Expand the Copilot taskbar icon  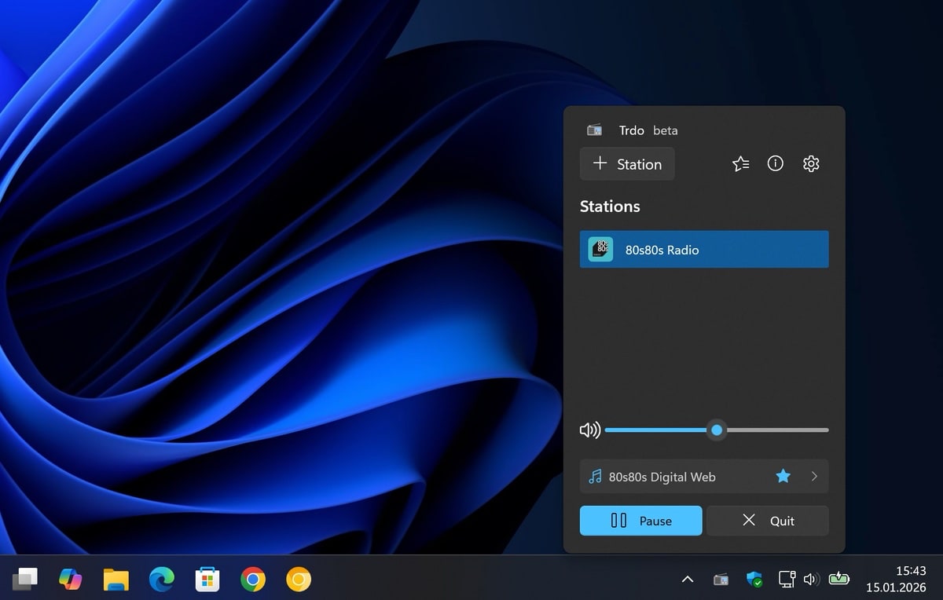tap(71, 579)
